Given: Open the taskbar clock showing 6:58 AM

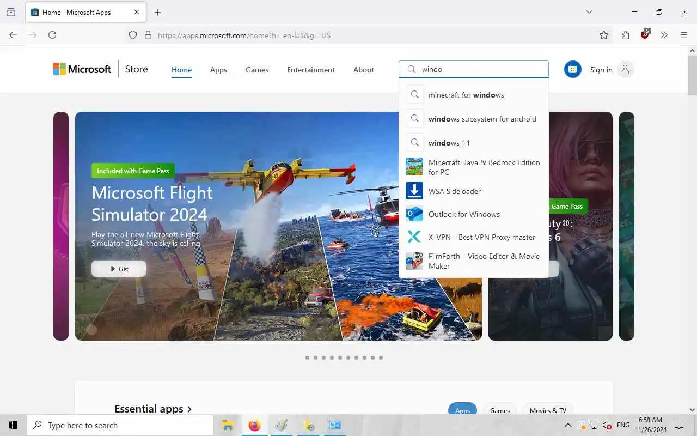Looking at the screenshot, I should pos(650,425).
